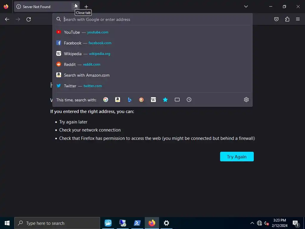Image resolution: width=305 pixels, height=229 pixels.
Task: Select Search with Amazon.com entry
Action: coord(153,75)
